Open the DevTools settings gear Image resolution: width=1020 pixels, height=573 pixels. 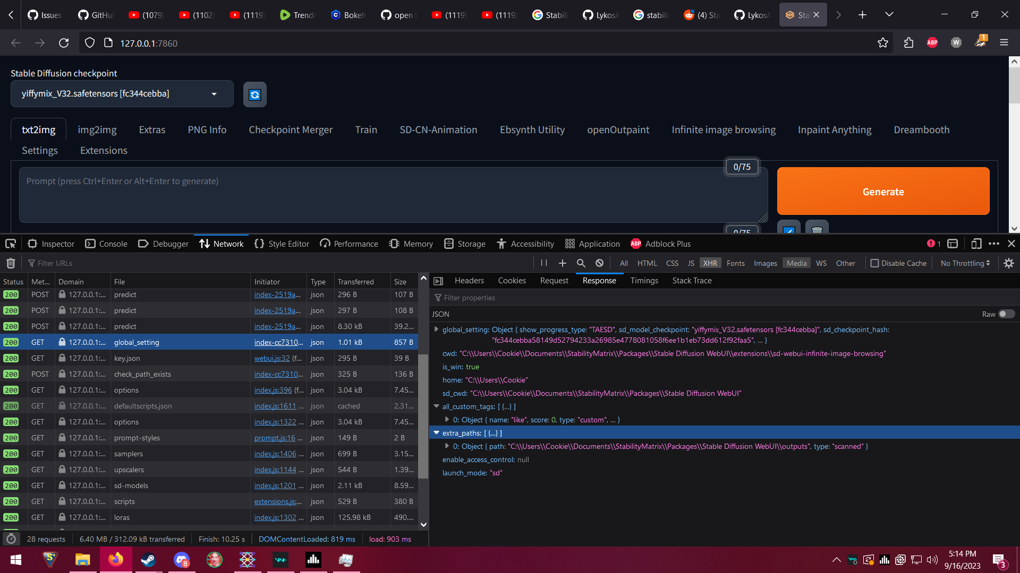coord(1009,263)
